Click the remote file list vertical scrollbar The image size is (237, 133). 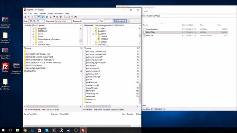coord(140,92)
